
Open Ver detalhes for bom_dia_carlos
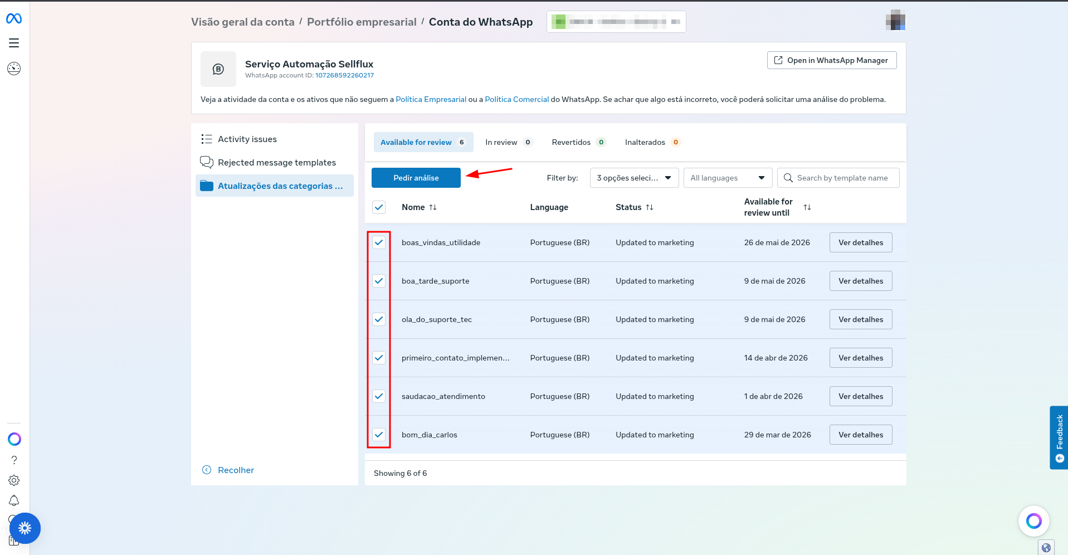coord(860,435)
